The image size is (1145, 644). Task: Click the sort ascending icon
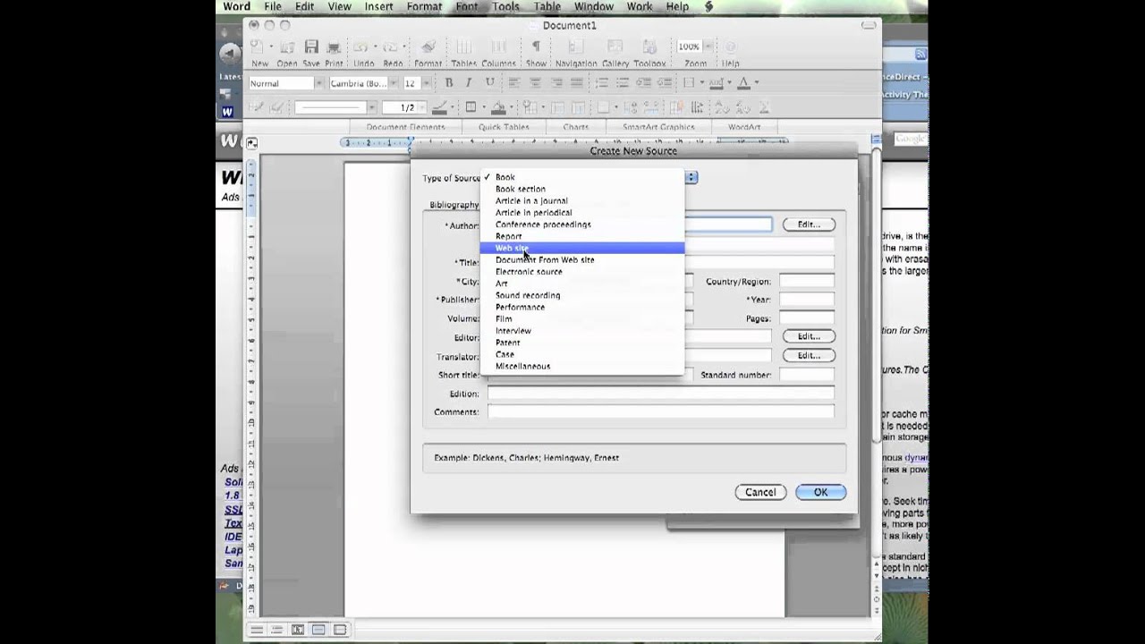[x=723, y=107]
